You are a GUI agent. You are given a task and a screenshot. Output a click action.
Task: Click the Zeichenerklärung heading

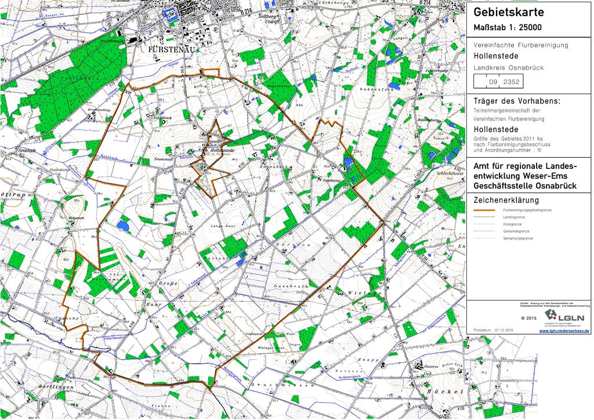[x=506, y=200]
